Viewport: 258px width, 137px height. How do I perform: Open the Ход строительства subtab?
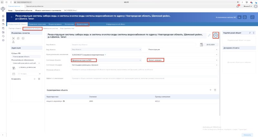tap(67, 29)
